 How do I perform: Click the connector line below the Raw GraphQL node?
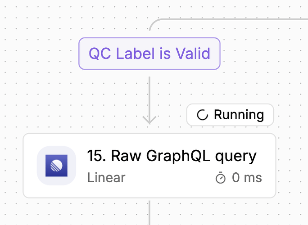tap(149, 211)
